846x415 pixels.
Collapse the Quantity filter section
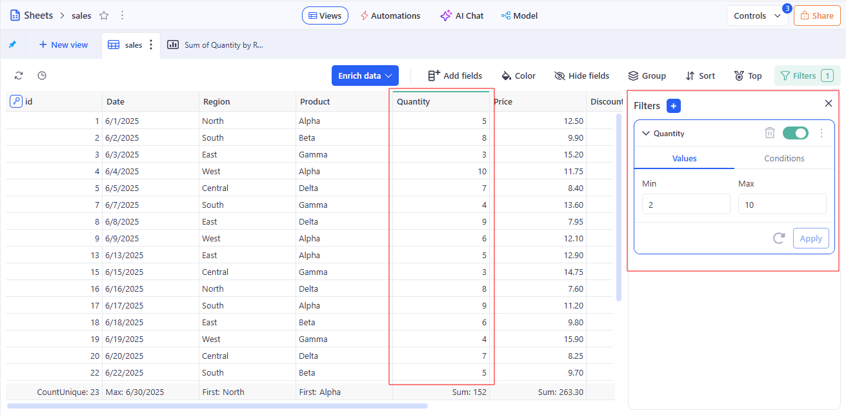pyautogui.click(x=645, y=134)
